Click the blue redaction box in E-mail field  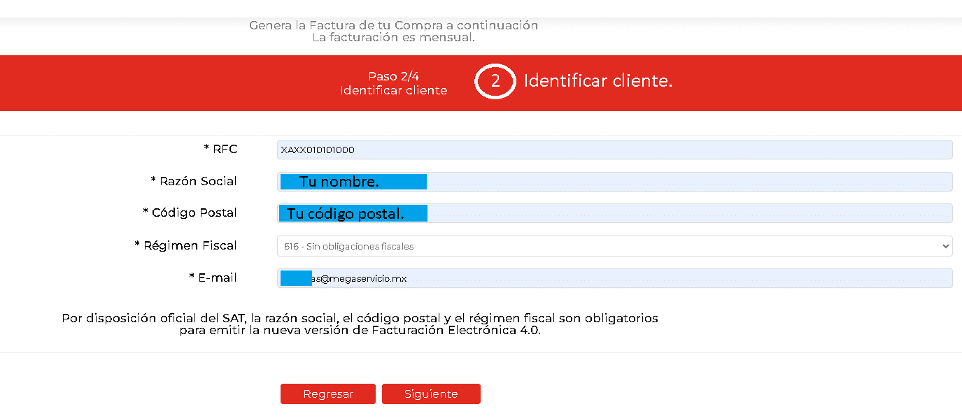296,278
